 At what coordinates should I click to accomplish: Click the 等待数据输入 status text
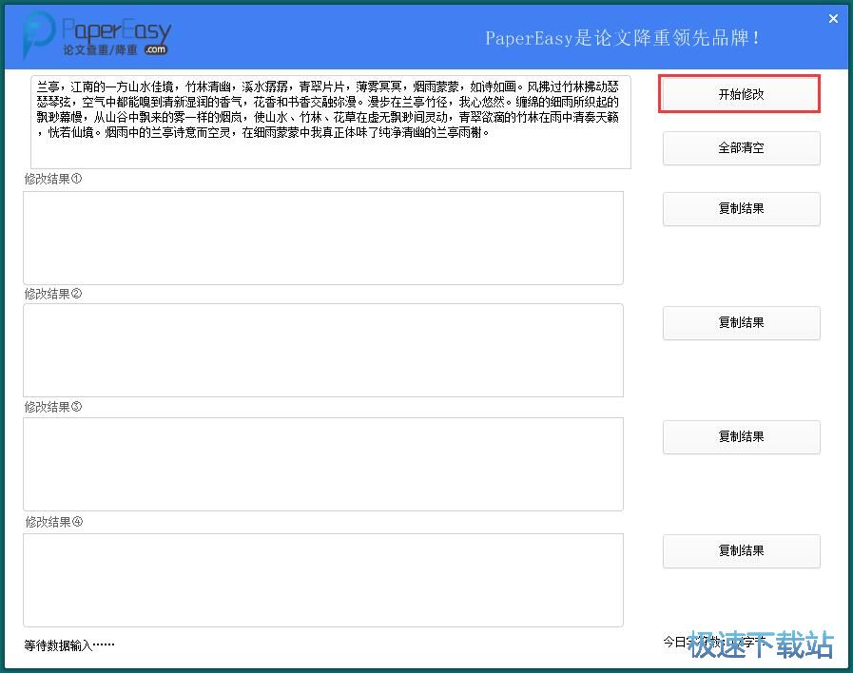pos(68,644)
